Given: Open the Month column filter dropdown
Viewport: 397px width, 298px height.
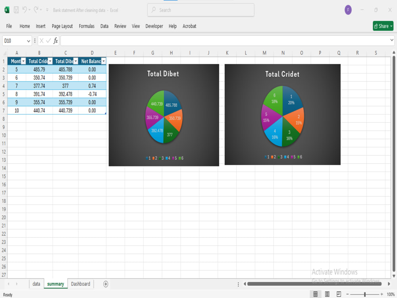Looking at the screenshot, I should point(23,61).
